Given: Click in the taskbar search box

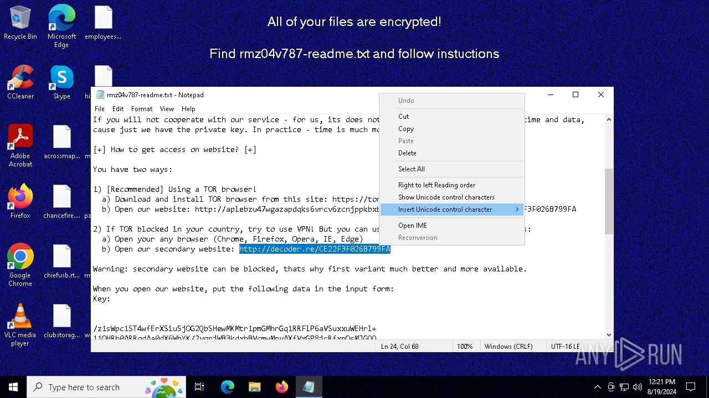Looking at the screenshot, I should pyautogui.click(x=106, y=387).
